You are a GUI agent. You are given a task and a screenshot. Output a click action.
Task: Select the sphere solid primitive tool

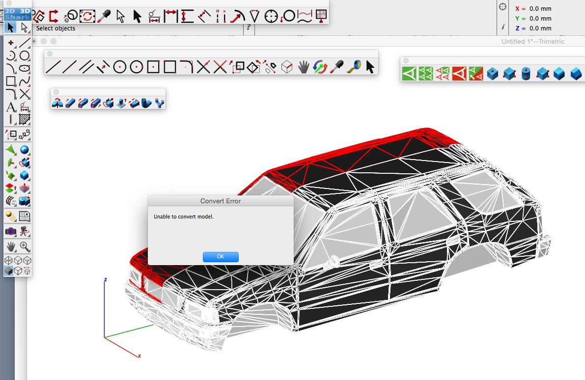click(24, 150)
